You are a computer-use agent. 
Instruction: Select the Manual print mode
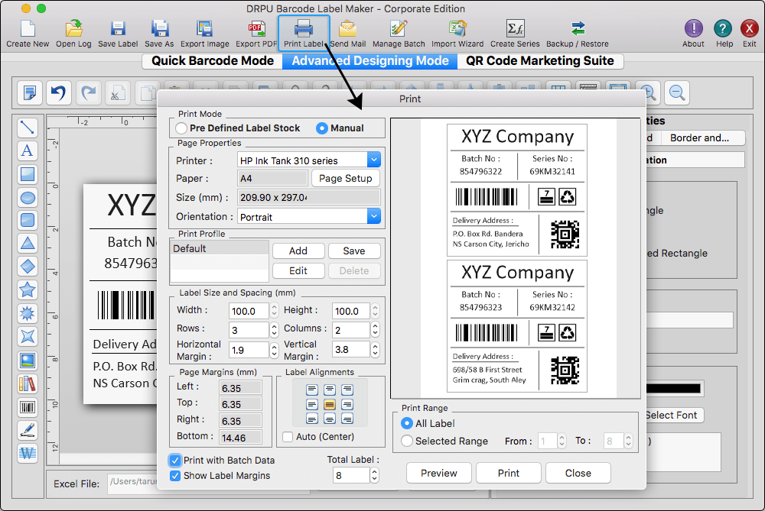[x=322, y=128]
